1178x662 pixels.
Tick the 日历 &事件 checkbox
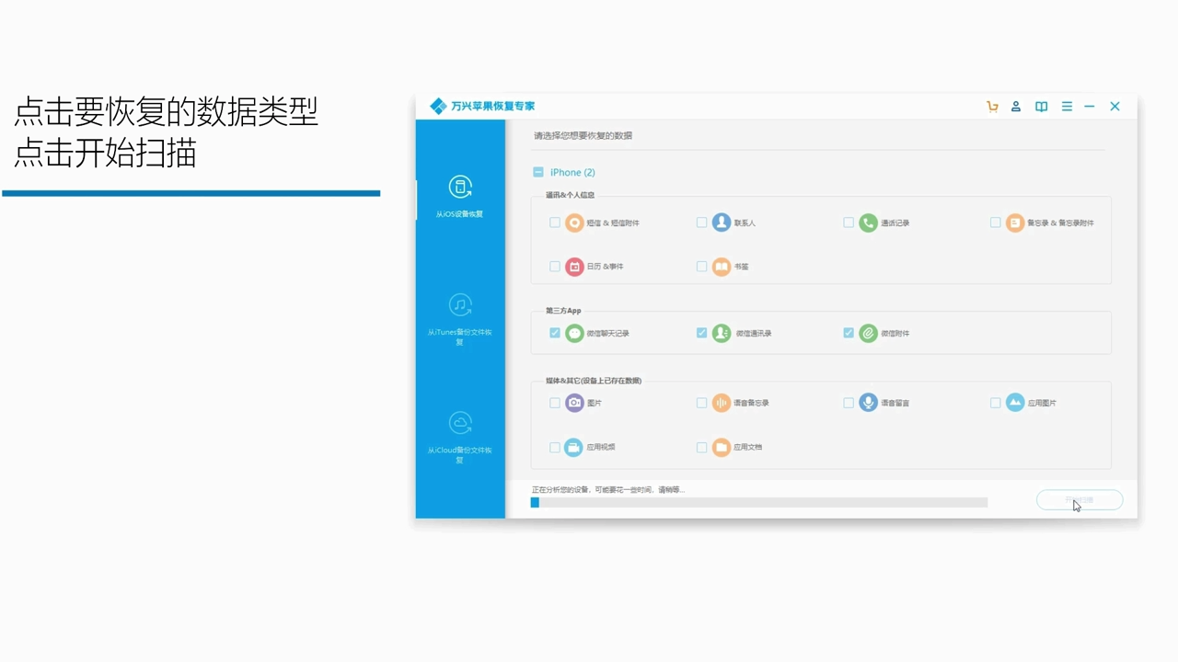tap(555, 267)
